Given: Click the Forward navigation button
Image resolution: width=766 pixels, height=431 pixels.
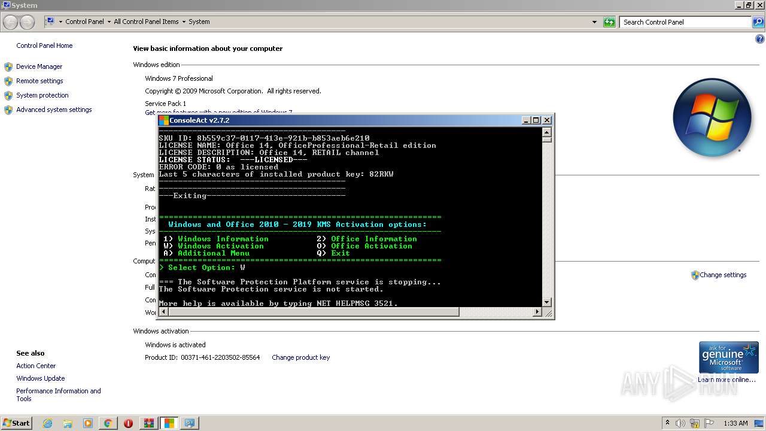Looking at the screenshot, I should [x=28, y=22].
